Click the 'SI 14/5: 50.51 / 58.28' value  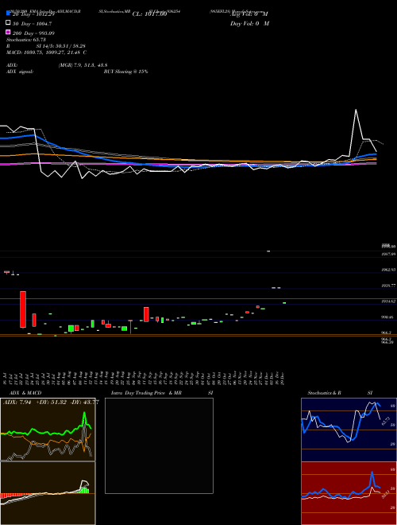pos(60,46)
